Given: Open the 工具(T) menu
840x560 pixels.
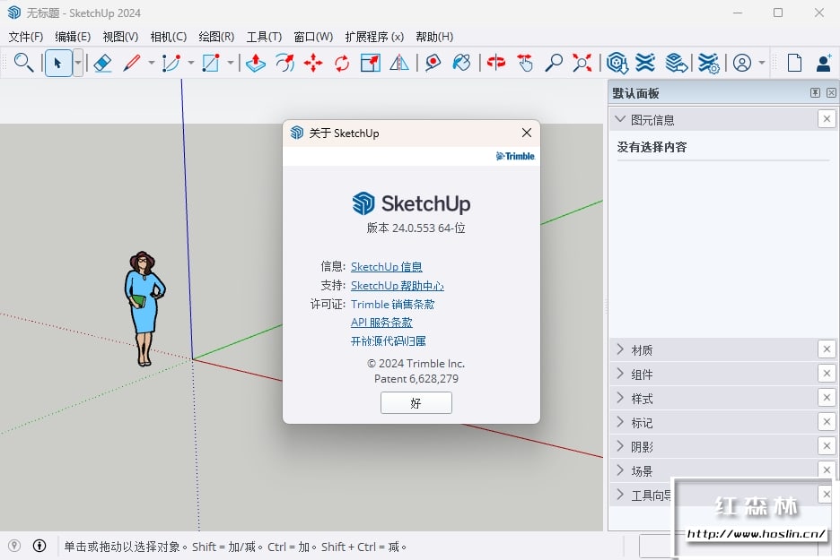Looking at the screenshot, I should (x=264, y=37).
